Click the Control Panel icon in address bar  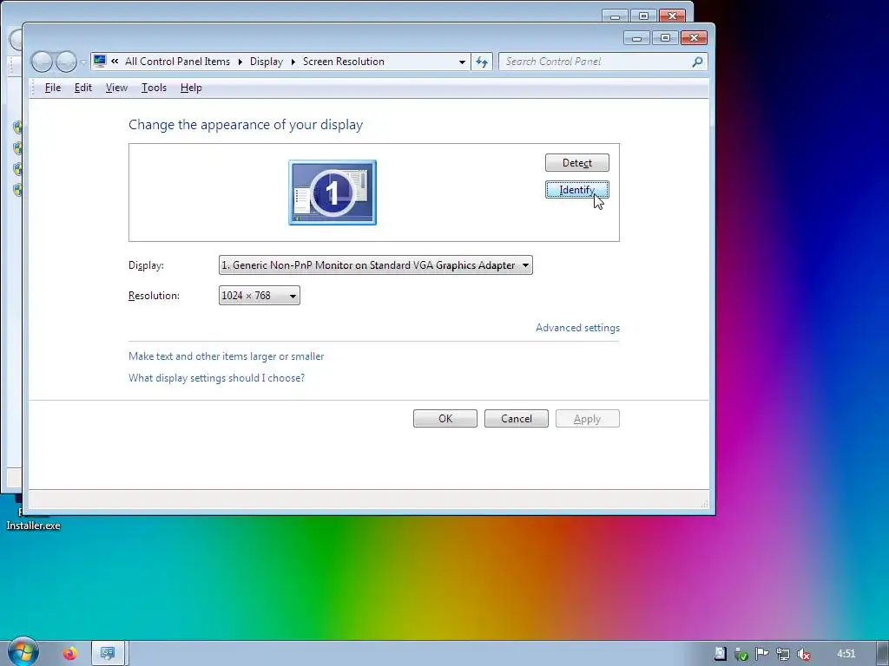coord(100,61)
